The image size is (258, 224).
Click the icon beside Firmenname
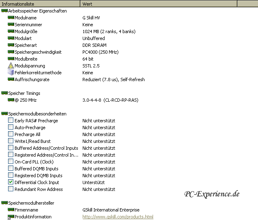[x=11, y=210]
